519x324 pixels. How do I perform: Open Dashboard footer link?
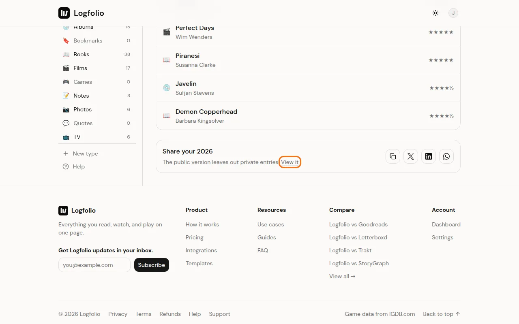(x=446, y=224)
